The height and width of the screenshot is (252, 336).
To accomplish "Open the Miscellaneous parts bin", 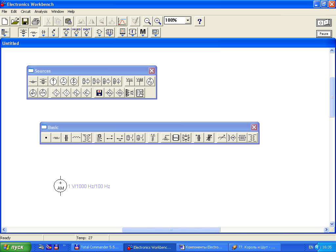I will (143, 32).
